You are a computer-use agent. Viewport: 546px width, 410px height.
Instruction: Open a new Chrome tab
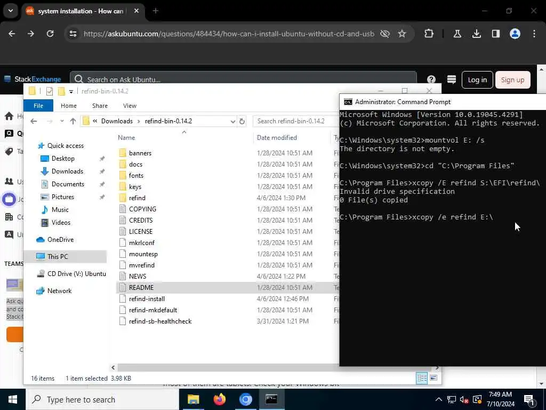point(155,11)
